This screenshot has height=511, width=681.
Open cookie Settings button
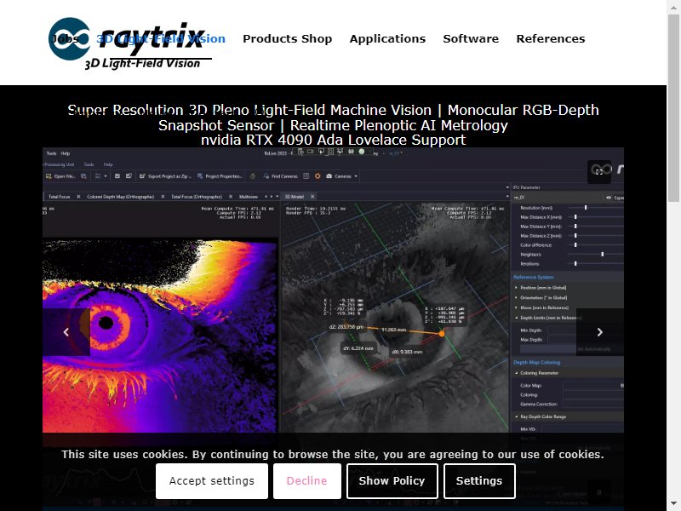pos(479,481)
